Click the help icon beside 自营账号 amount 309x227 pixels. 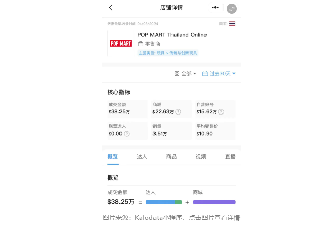pos(222,111)
